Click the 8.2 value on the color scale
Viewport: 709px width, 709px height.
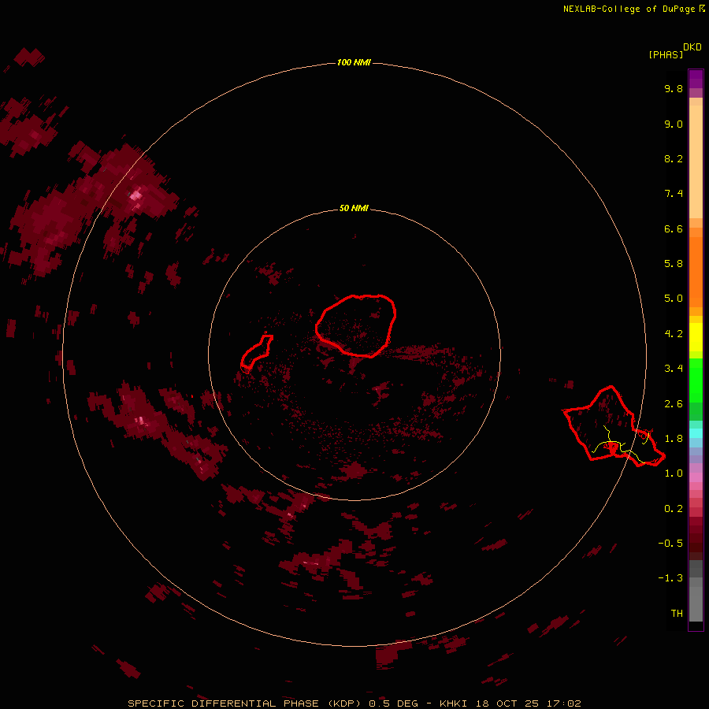(674, 158)
